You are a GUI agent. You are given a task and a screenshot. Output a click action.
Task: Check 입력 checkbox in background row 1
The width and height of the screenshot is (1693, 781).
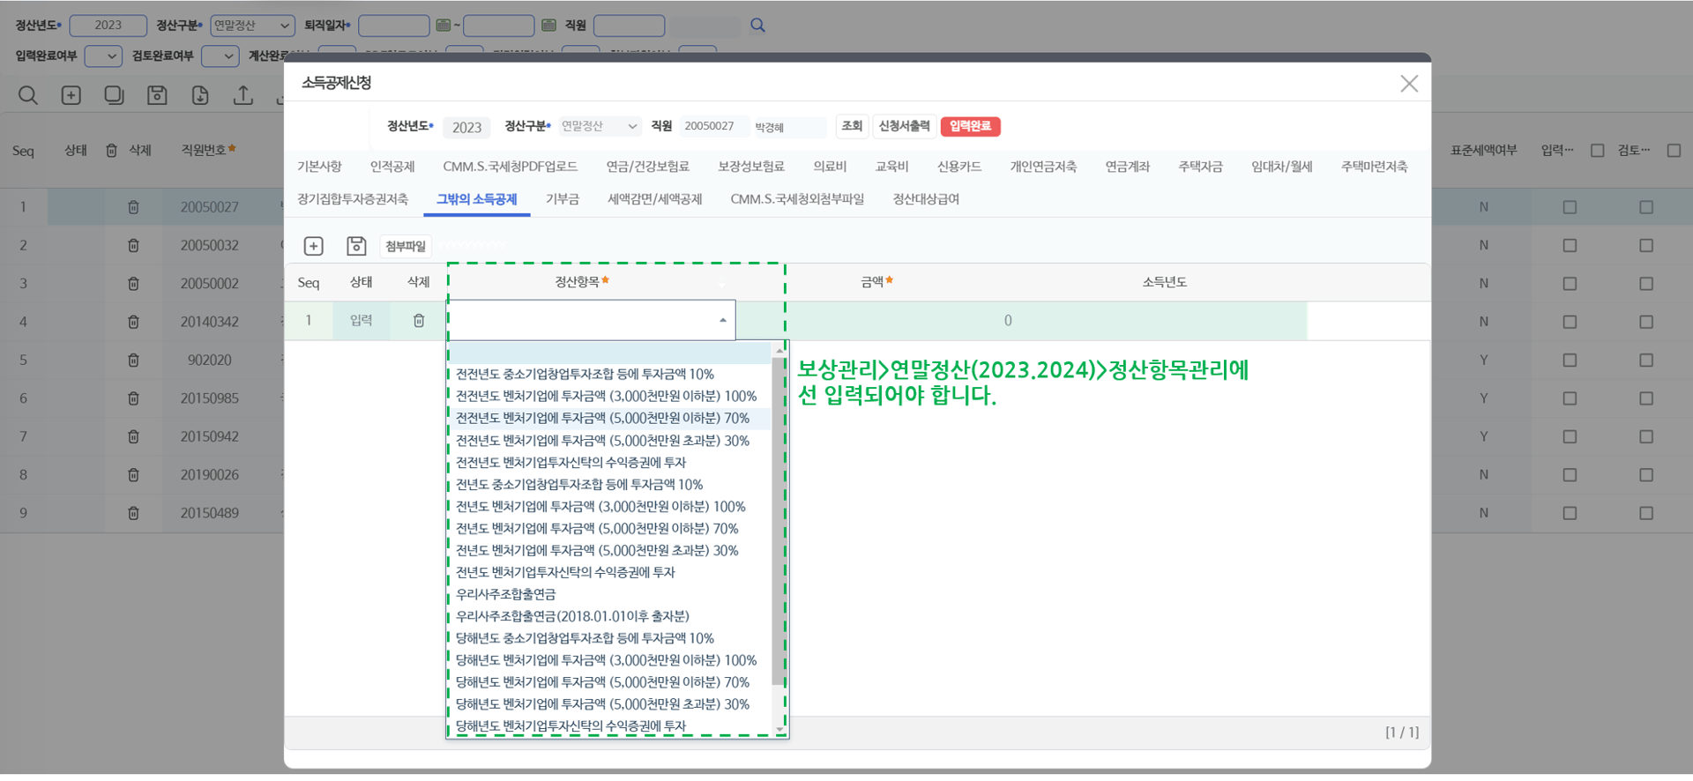coord(1570,207)
